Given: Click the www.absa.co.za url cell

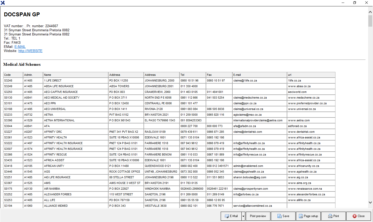Looking at the screenshot, I should tap(299, 86).
